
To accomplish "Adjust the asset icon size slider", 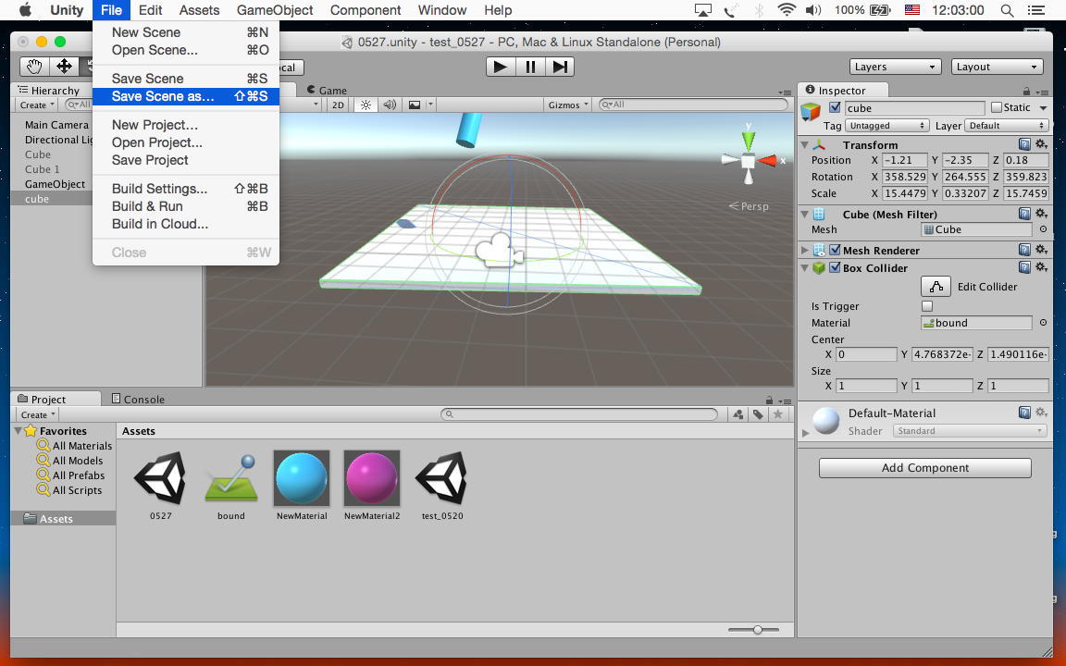I will 757,630.
